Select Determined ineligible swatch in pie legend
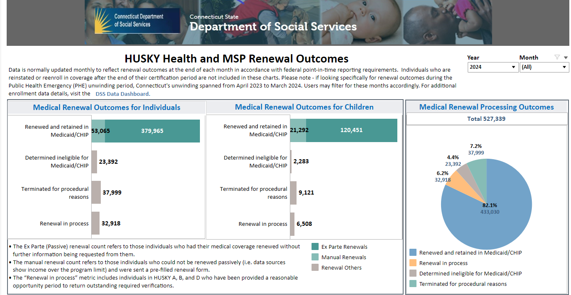Image resolution: width=571 pixels, height=295 pixels. coord(413,273)
